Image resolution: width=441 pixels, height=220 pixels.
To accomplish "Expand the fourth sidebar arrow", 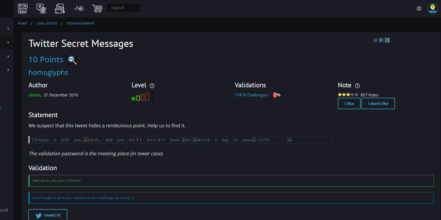I will [8, 70].
